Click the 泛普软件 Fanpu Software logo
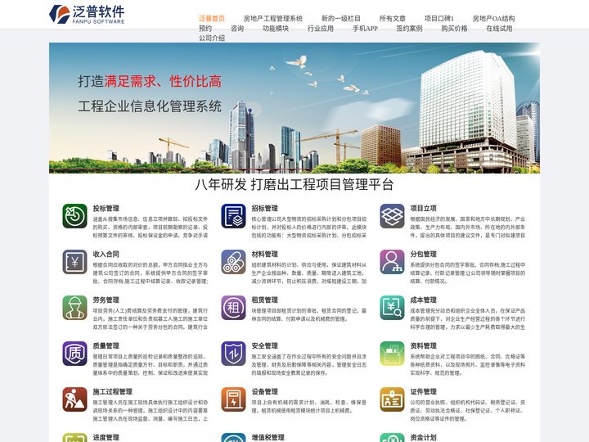 click(x=87, y=14)
